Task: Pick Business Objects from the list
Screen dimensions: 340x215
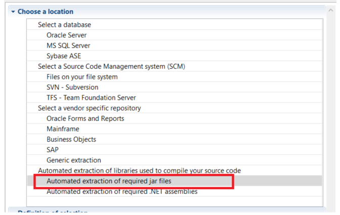Action: coord(71,139)
